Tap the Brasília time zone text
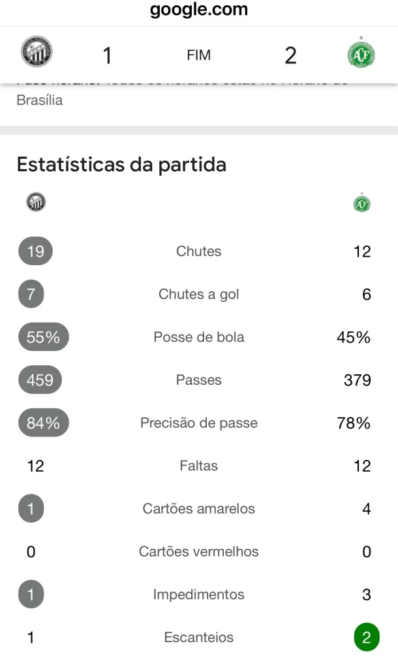398x669 pixels. (40, 100)
